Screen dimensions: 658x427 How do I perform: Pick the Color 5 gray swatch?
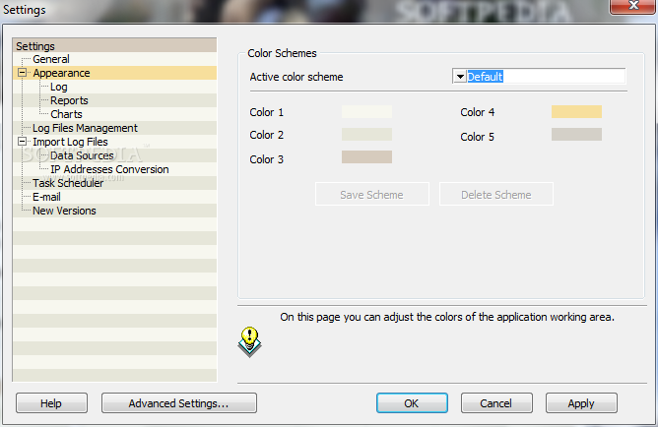pyautogui.click(x=576, y=135)
